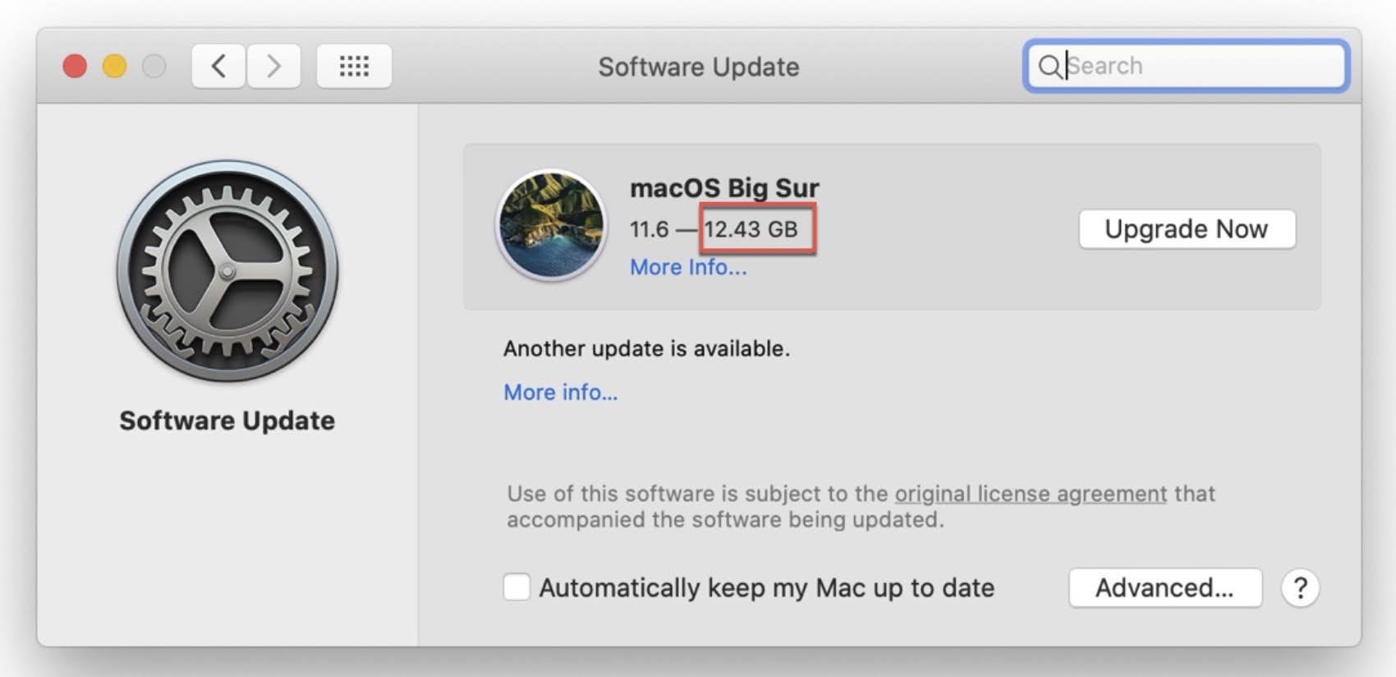Open help with the question mark button
1396x677 pixels.
[x=1300, y=588]
